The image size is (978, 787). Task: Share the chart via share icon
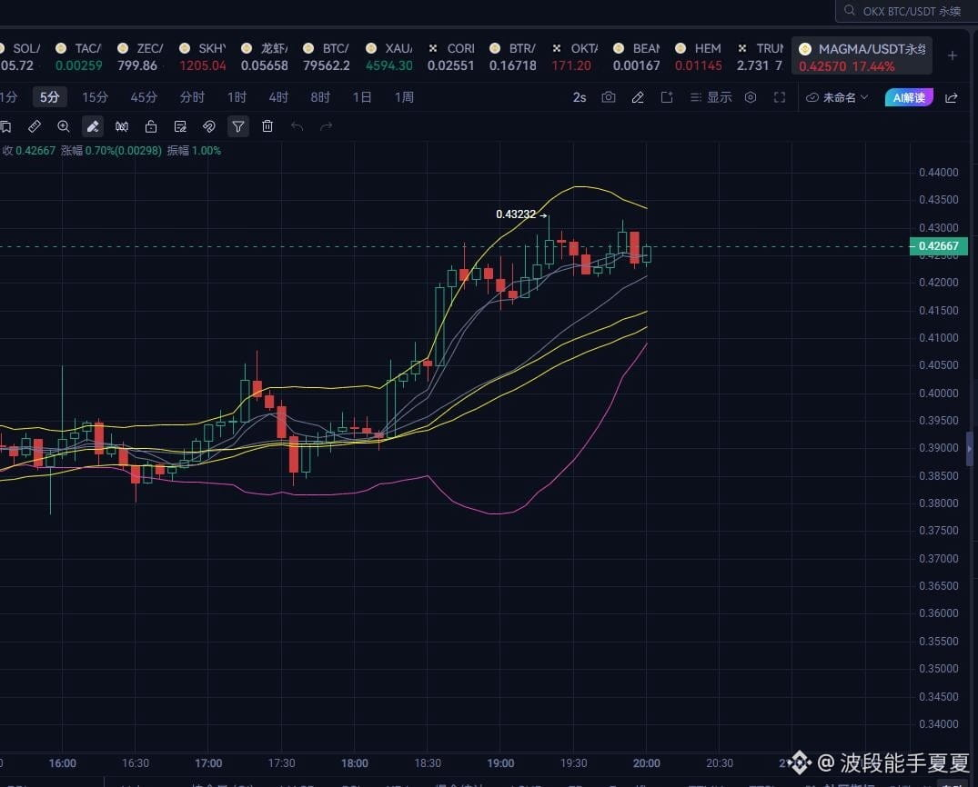pyautogui.click(x=952, y=97)
